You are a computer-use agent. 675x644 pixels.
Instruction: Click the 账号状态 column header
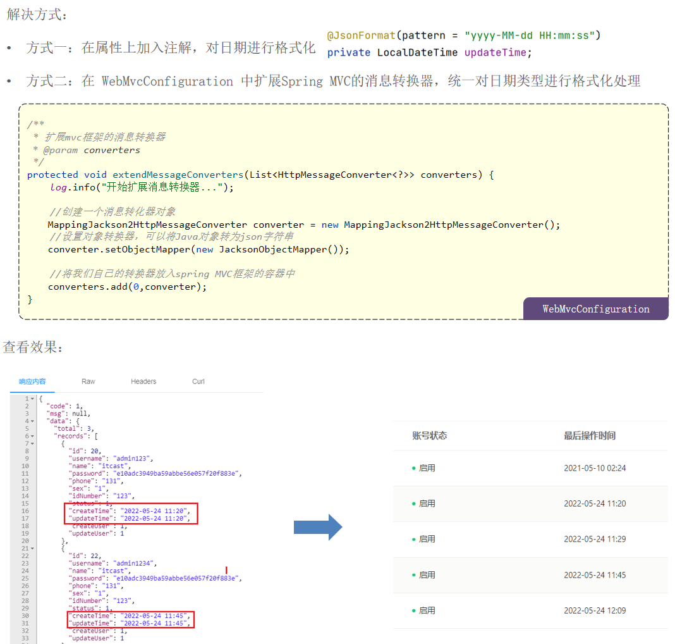[x=429, y=435]
